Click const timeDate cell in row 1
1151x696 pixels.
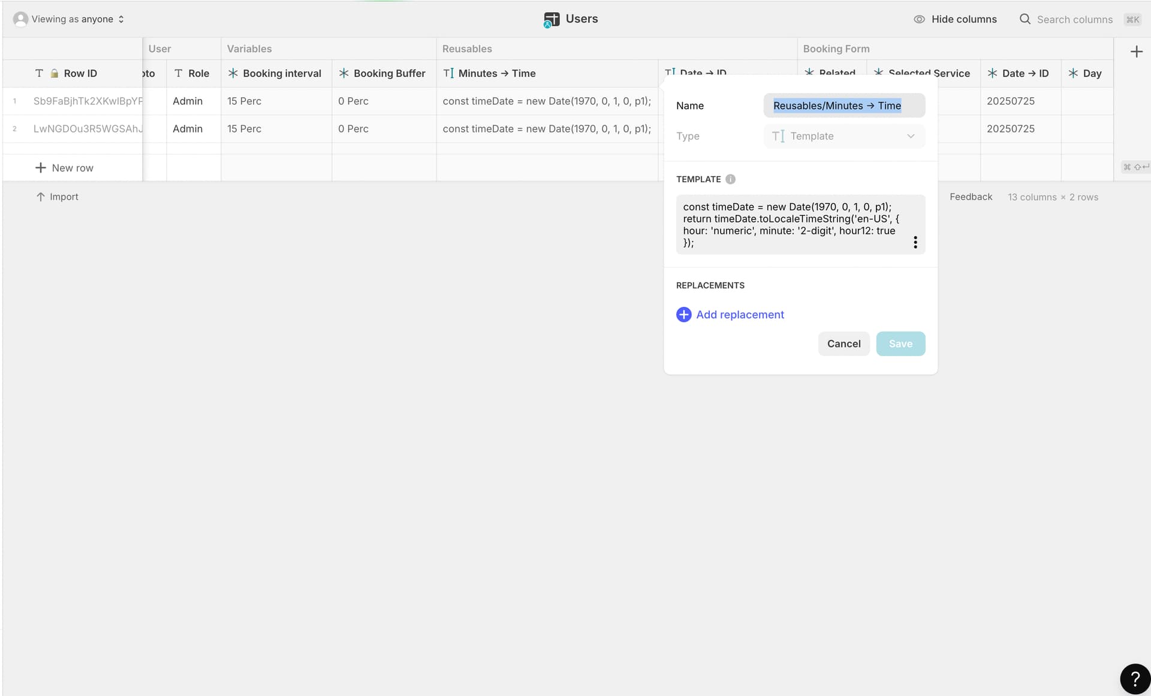[547, 101]
